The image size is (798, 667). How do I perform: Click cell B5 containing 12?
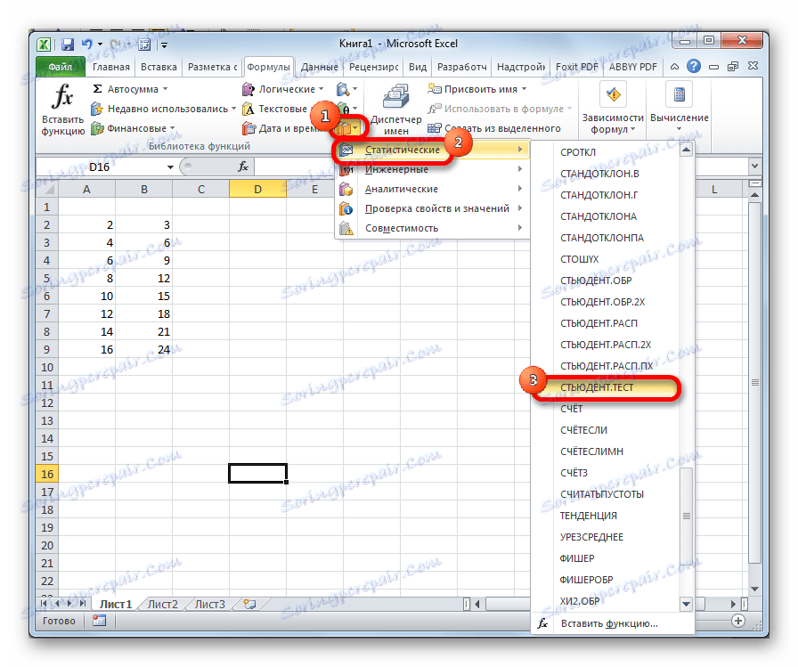click(144, 279)
